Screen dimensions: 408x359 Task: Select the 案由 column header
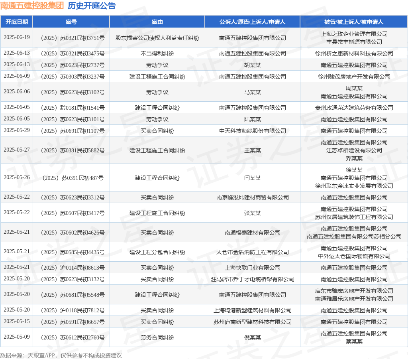(157, 22)
